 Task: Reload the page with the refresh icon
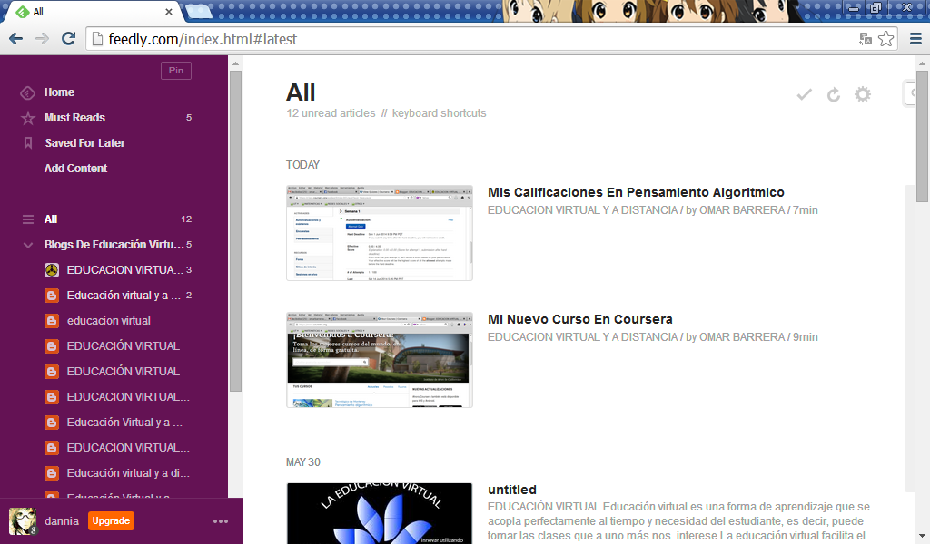tap(69, 39)
